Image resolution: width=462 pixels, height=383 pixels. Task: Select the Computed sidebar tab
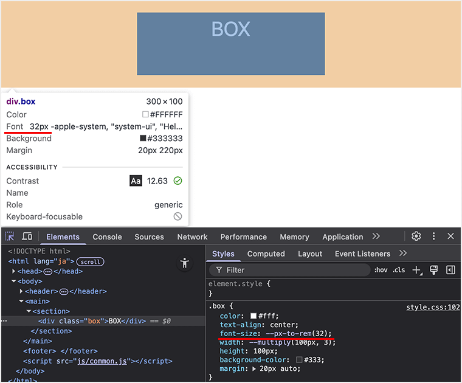click(x=266, y=254)
